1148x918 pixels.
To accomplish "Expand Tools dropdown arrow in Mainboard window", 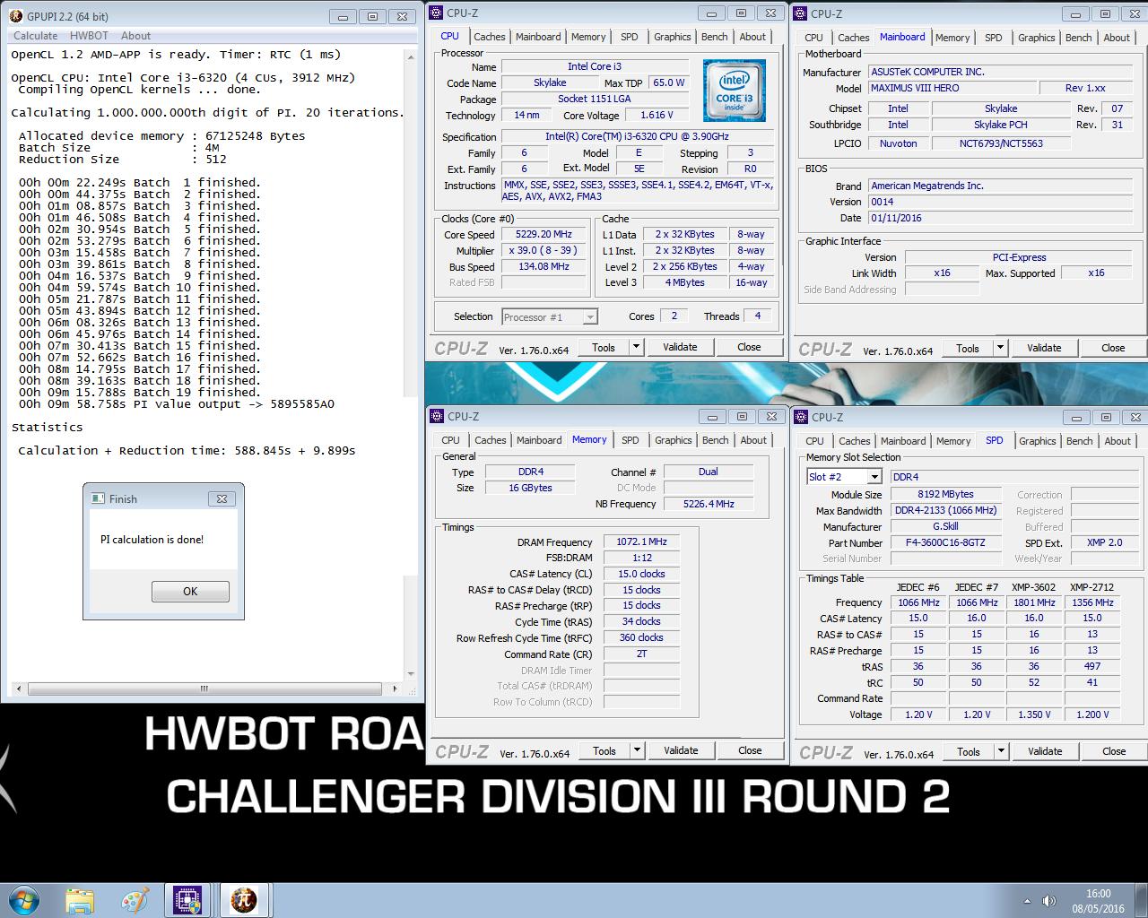I will click(x=1000, y=348).
